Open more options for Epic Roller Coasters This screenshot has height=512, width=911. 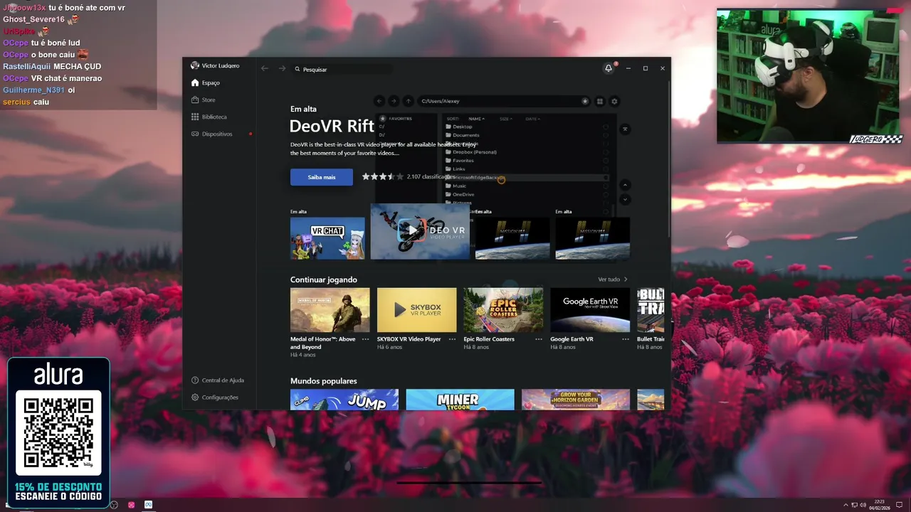[539, 339]
